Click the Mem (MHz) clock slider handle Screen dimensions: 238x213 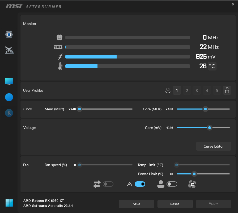click(79, 109)
